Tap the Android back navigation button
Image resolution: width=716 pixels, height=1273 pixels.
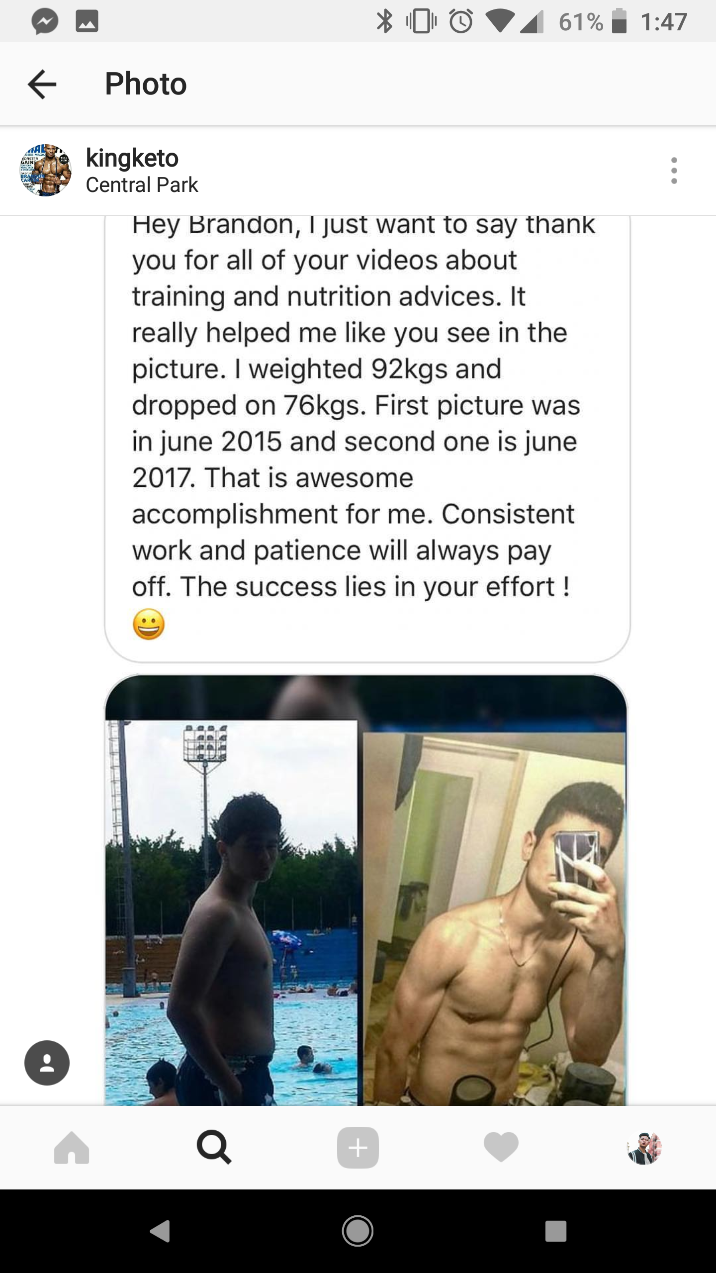[160, 1231]
